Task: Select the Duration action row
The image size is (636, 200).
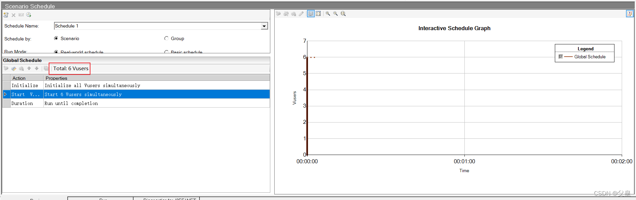Action: click(x=136, y=103)
